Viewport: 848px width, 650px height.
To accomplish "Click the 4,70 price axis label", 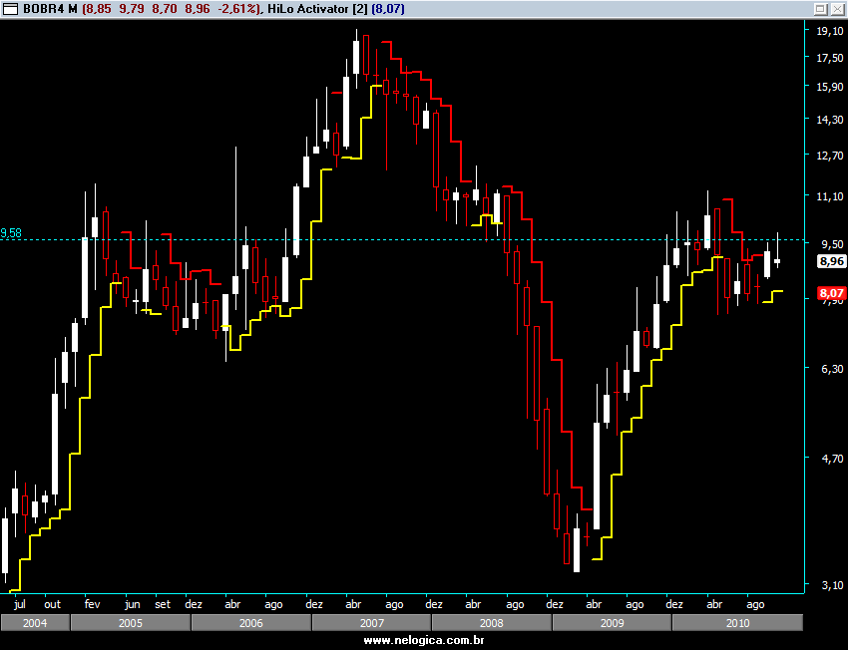I will (832, 459).
